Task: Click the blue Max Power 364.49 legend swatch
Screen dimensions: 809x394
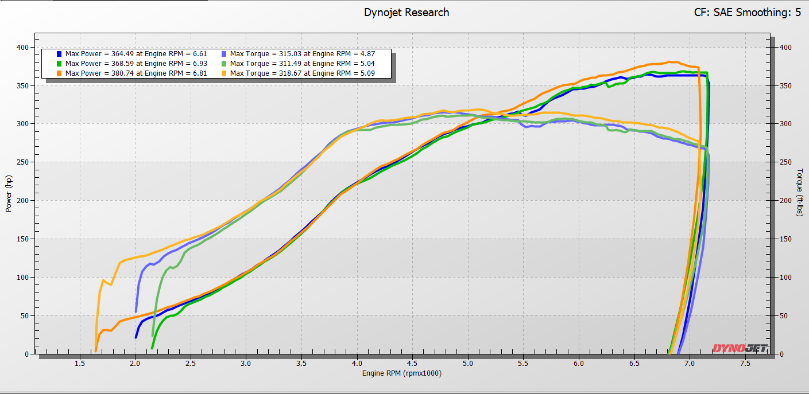Action: 59,54
